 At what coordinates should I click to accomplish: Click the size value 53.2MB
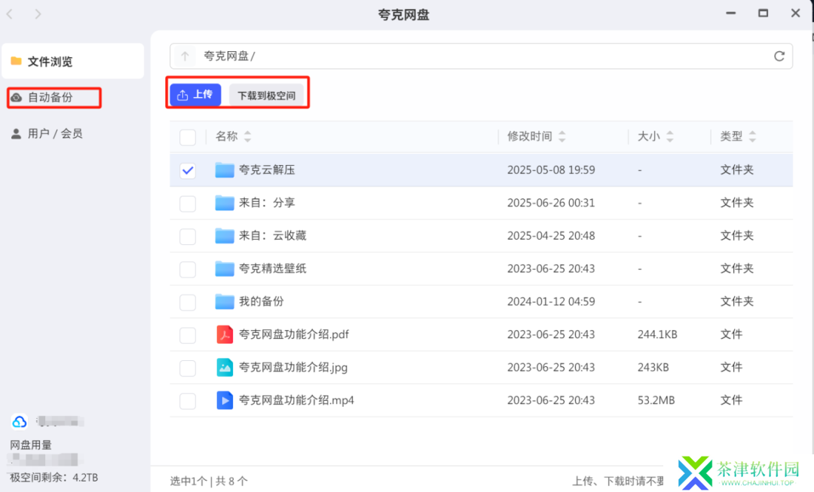pos(656,400)
